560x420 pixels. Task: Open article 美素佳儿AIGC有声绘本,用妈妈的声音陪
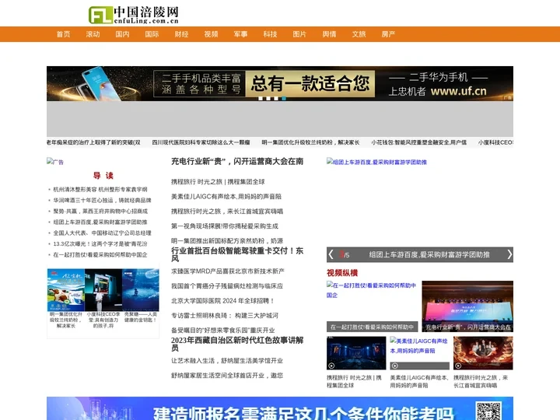tap(226, 197)
